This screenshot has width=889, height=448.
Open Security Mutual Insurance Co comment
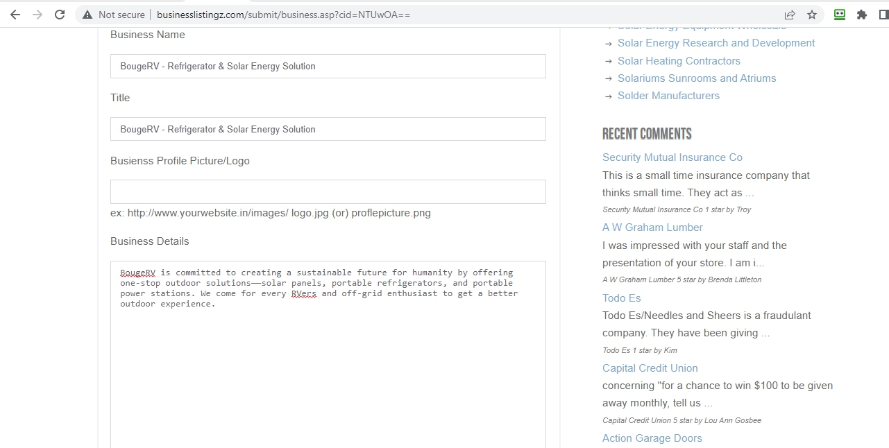pyautogui.click(x=672, y=157)
